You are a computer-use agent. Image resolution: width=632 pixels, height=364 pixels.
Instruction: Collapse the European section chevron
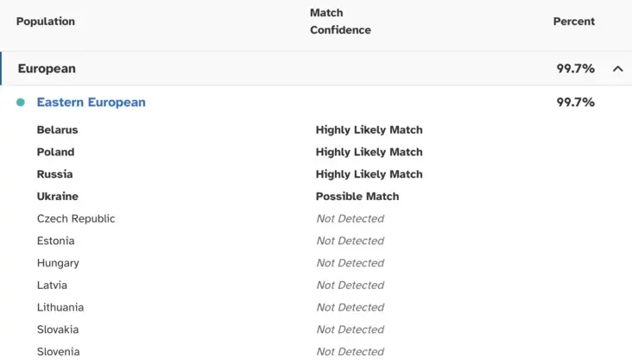[x=617, y=69]
